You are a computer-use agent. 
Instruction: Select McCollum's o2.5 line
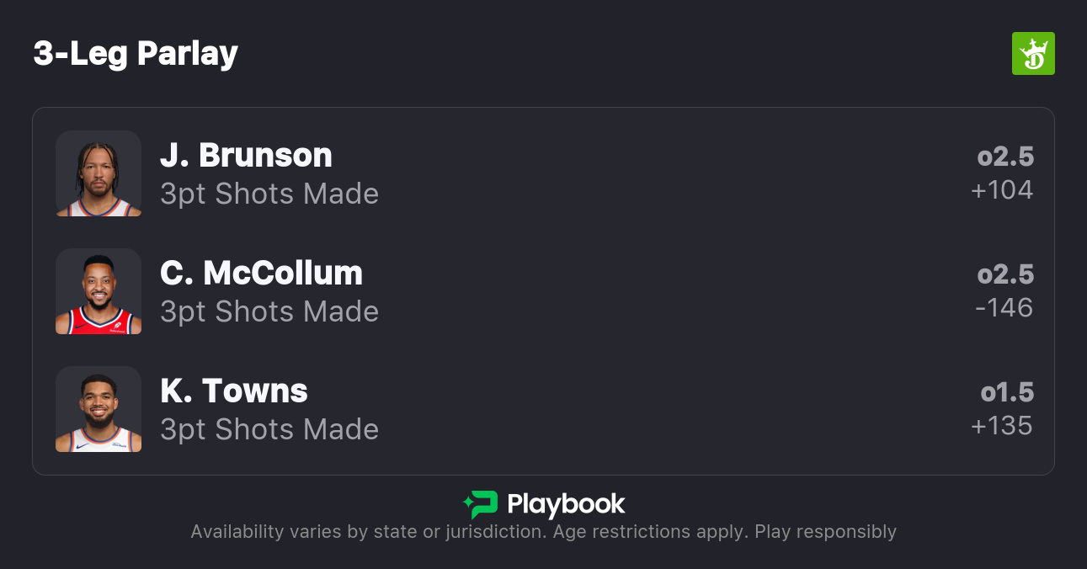(x=1005, y=274)
